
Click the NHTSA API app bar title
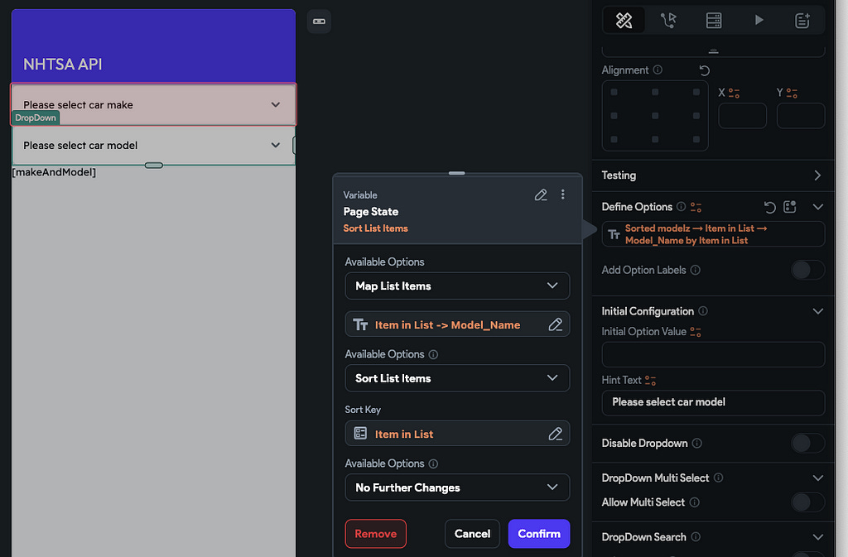63,65
